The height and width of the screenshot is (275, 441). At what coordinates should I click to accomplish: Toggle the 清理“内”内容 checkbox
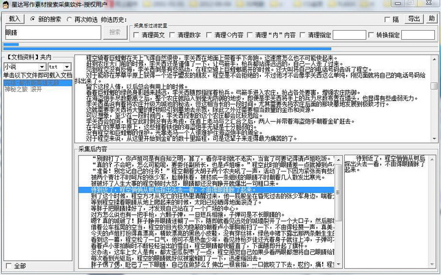click(x=250, y=35)
